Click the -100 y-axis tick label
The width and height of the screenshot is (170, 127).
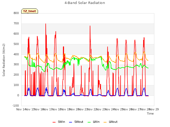point(16,106)
